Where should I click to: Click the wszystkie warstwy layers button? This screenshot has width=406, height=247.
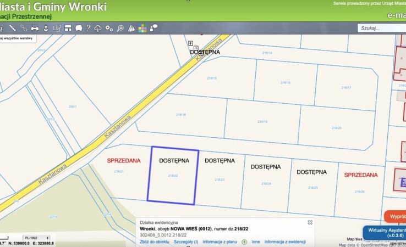[17, 38]
